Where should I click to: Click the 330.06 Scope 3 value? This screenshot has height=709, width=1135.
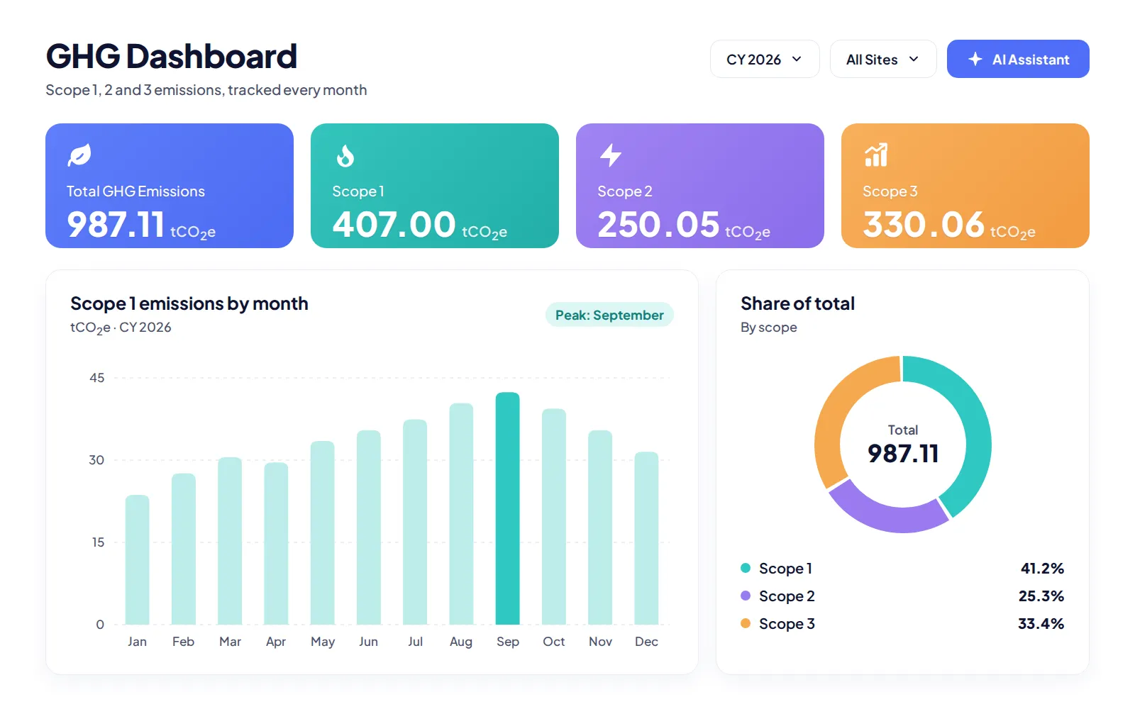pos(924,225)
